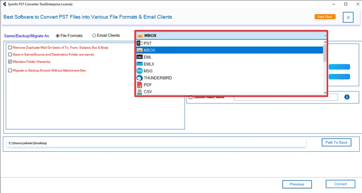This screenshot has width=362, height=193.
Task: Enable Remove Duplicate Mail checkbox
Action: point(10,47)
